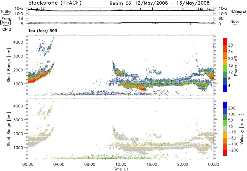Click the '28' tick on power scale
247x171 pixels.
tap(230, 45)
